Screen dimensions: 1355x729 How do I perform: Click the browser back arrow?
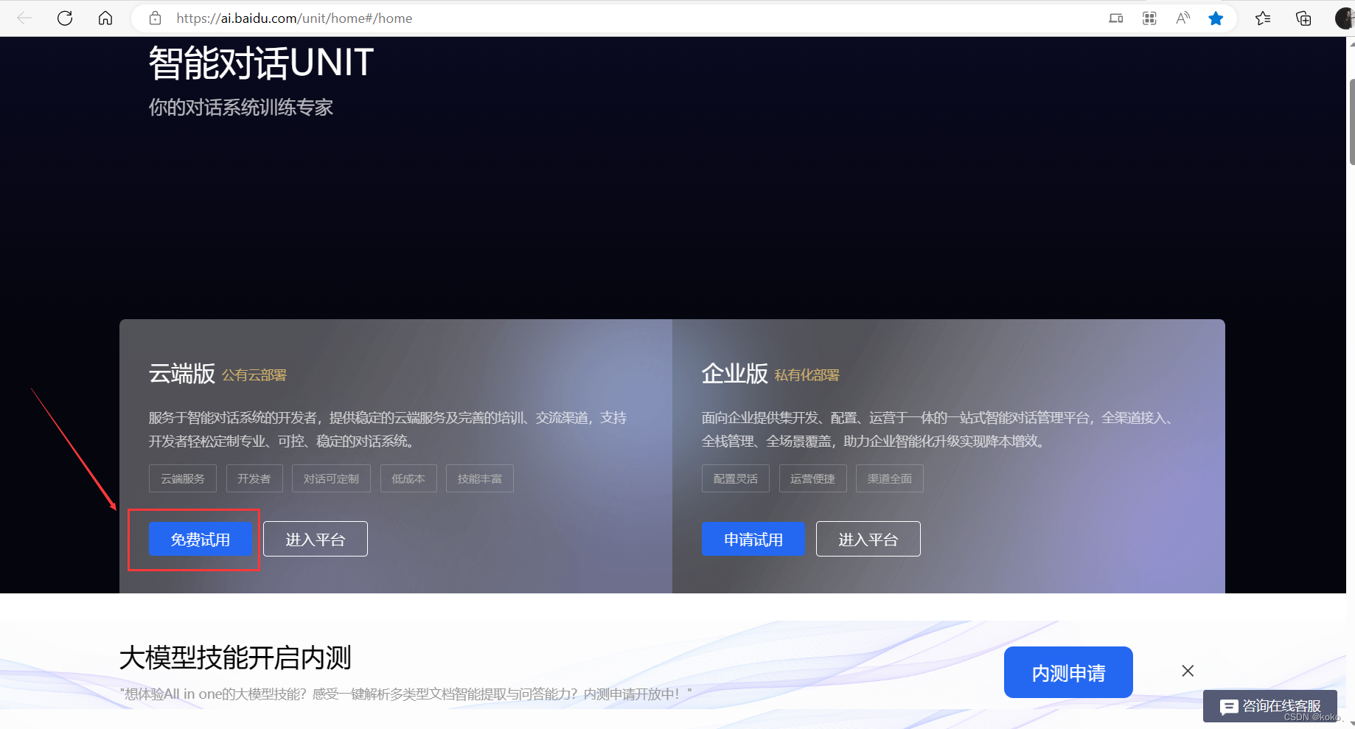point(24,18)
